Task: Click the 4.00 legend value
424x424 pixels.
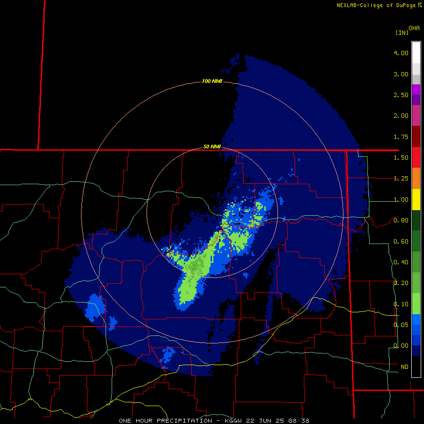Action: tap(401, 53)
